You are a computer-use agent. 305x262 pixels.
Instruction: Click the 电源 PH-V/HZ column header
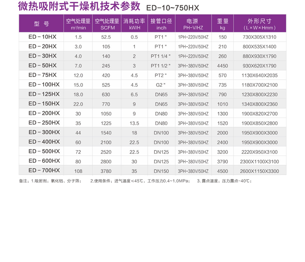193,24
